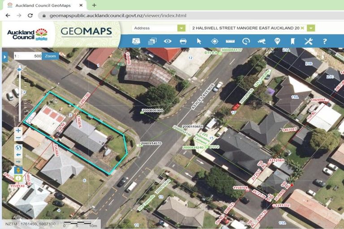Expand the Address search type dropdown
The height and width of the screenshot is (229, 344).
click(181, 28)
